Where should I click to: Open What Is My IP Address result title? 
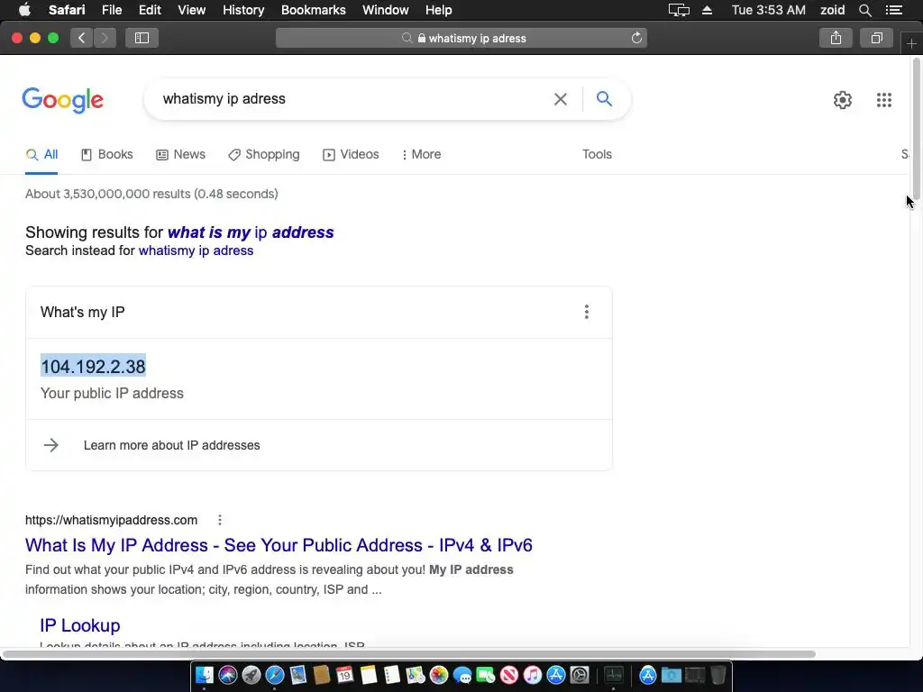(279, 545)
